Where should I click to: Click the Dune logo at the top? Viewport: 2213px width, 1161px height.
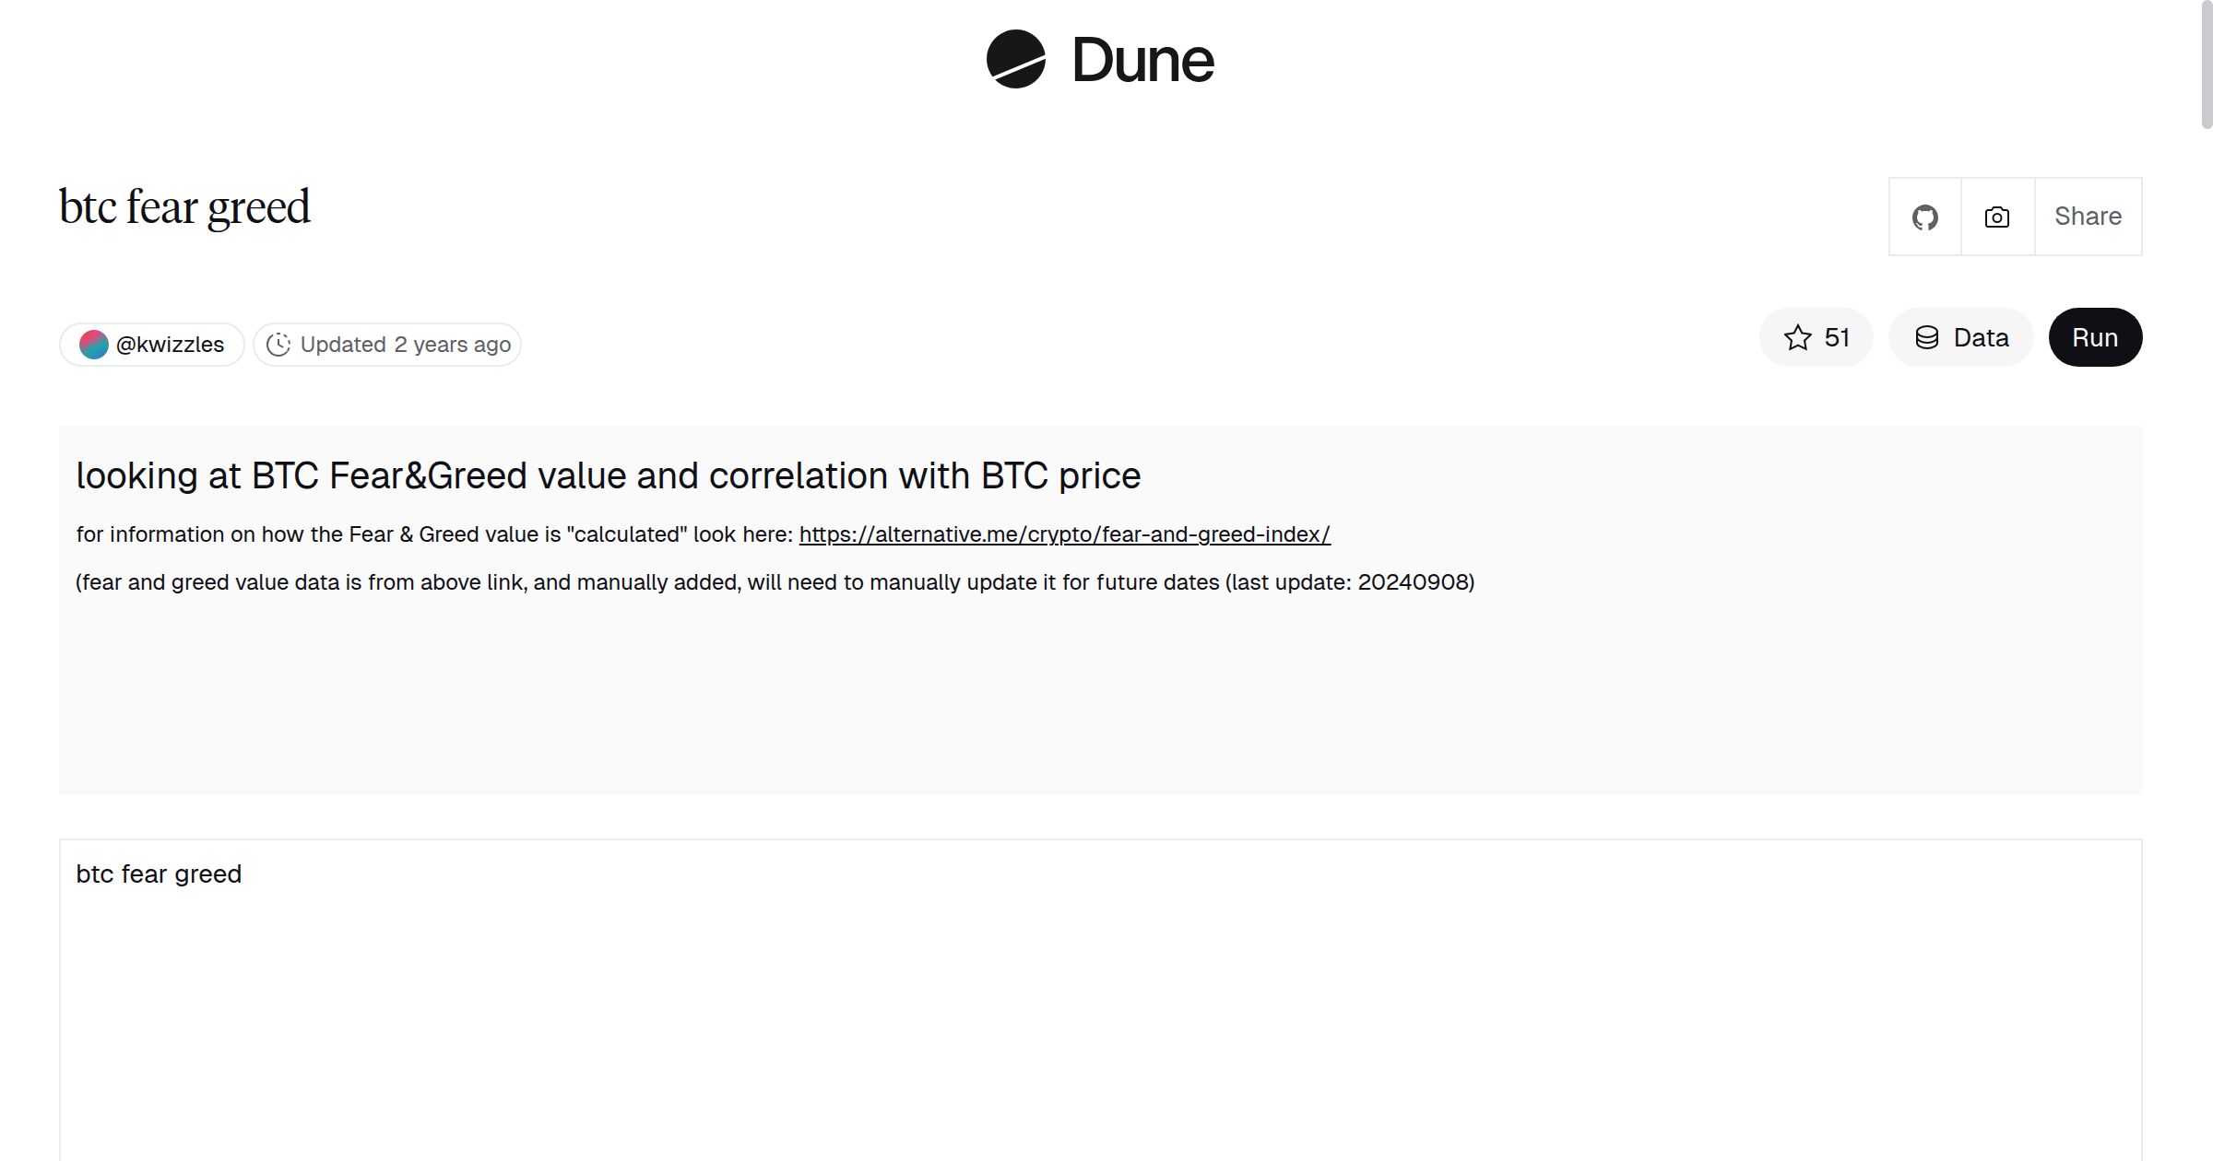(x=1102, y=61)
